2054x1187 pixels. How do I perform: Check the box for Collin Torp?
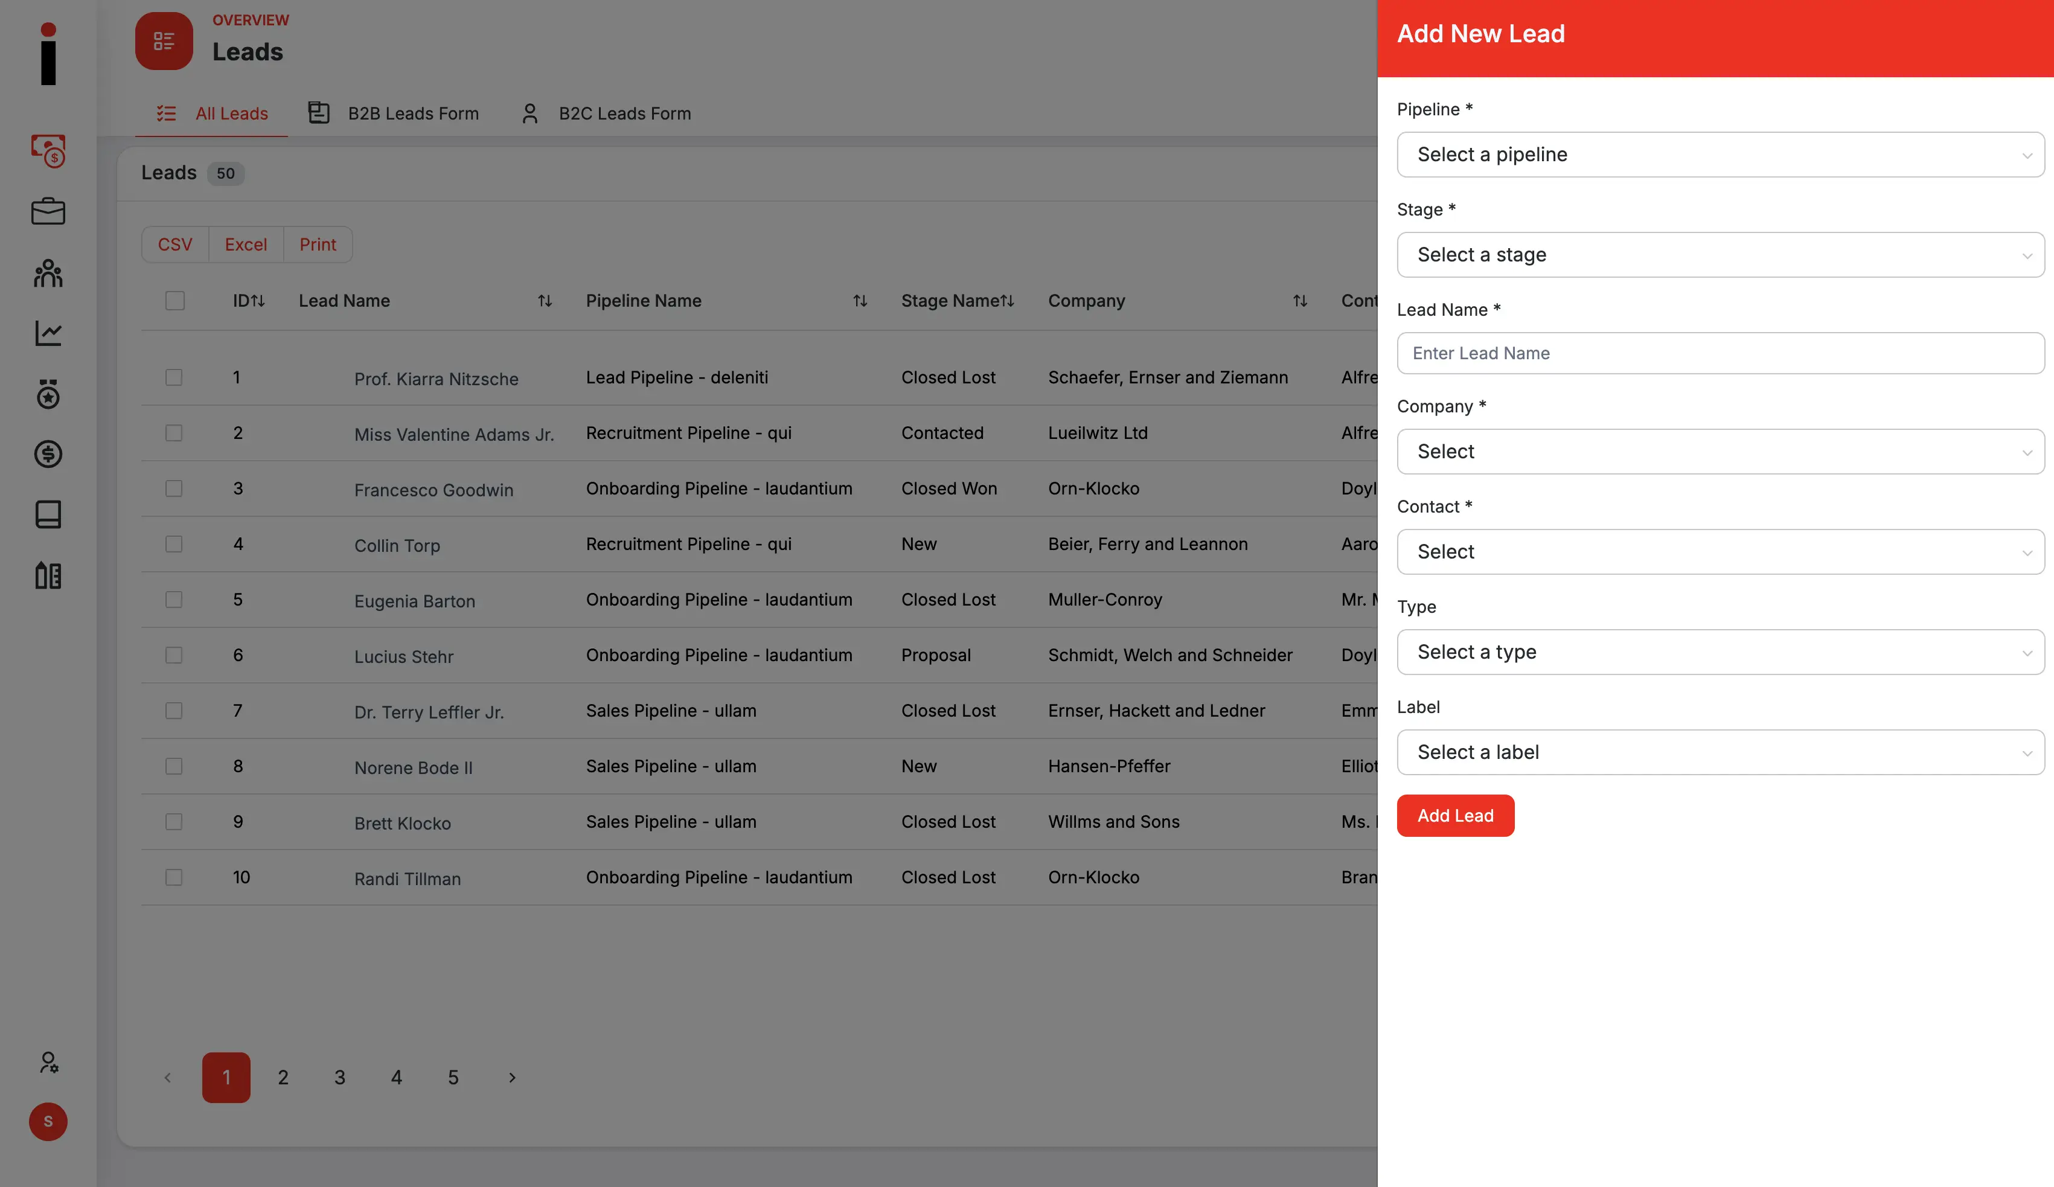coord(174,544)
